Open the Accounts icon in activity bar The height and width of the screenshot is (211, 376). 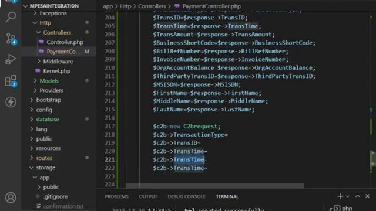(11, 198)
